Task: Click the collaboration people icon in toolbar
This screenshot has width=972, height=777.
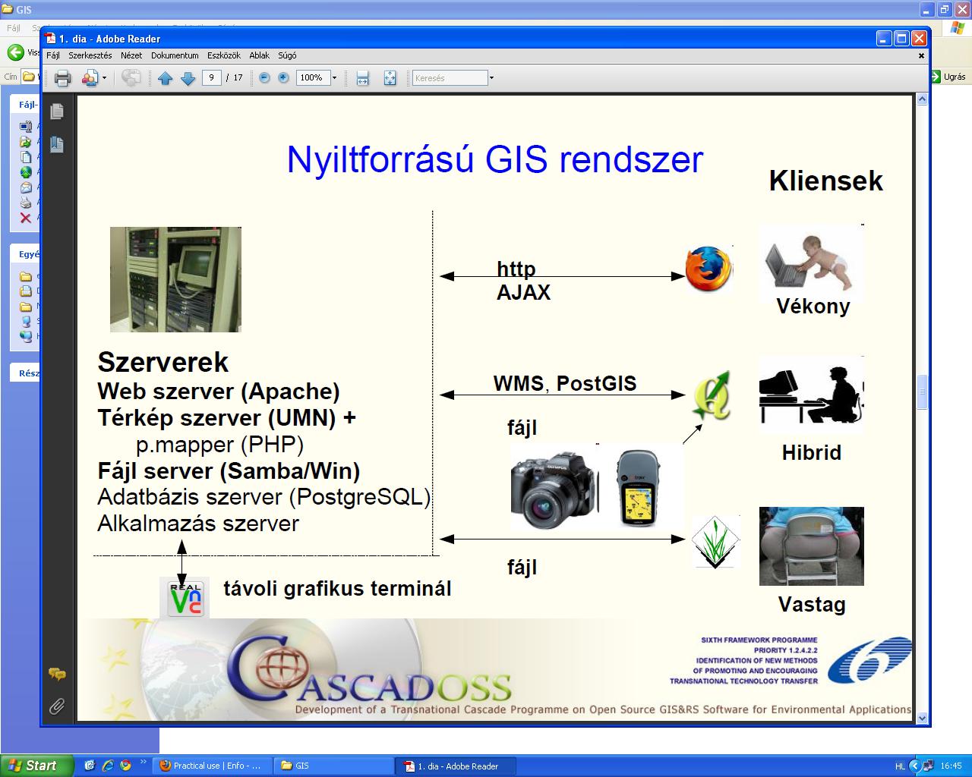Action: (90, 77)
